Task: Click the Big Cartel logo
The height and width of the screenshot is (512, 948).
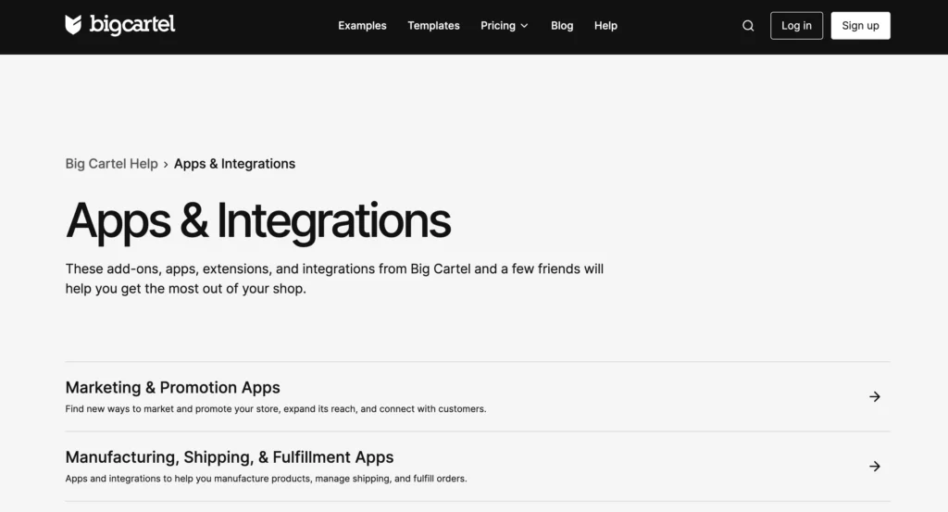Action: pos(119,25)
